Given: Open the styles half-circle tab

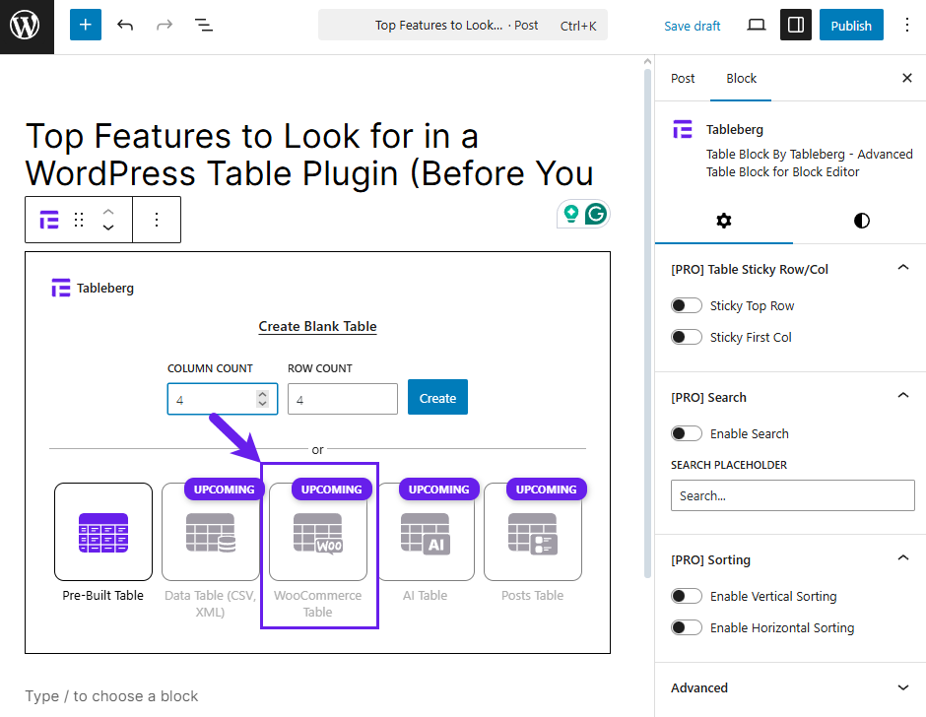Looking at the screenshot, I should point(862,221).
